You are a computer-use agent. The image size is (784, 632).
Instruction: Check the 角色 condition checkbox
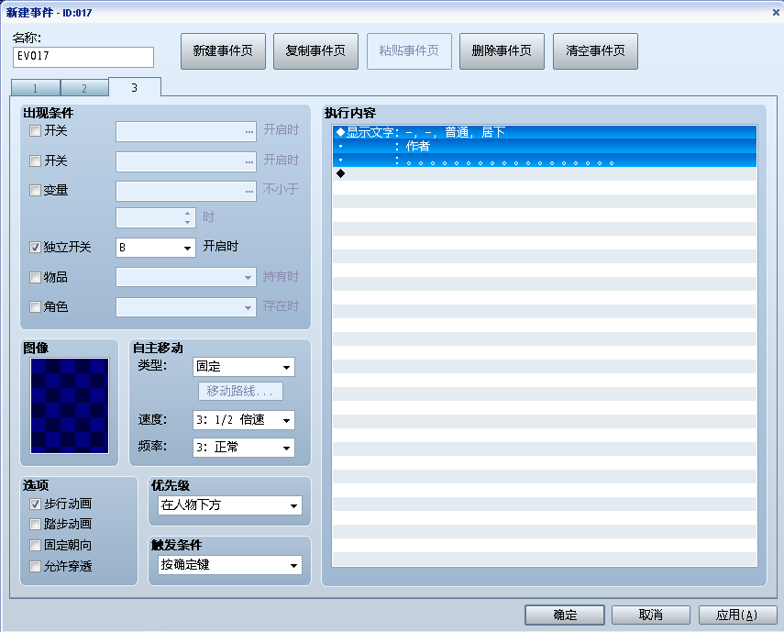[x=35, y=306]
